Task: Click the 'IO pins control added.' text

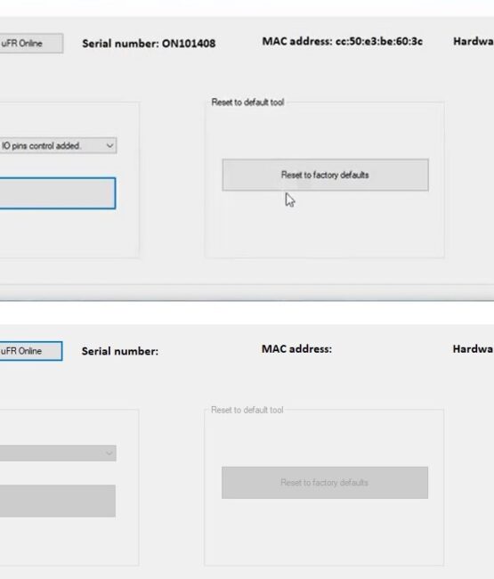Action: [41, 146]
